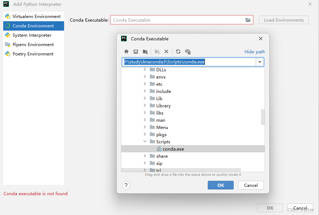319x215 pixels.
Task: Toggle show hidden files and directories icon
Action: point(188,51)
